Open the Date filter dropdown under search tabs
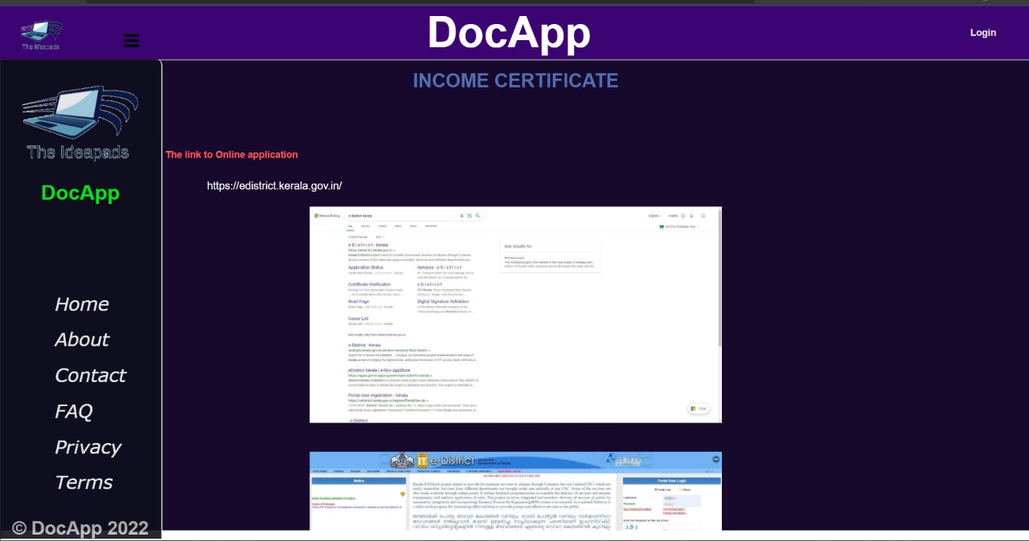Screen dimensions: 1029x541 (x=379, y=237)
